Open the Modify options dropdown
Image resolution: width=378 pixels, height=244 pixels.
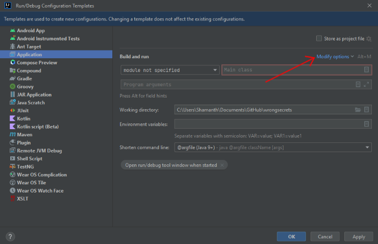[x=335, y=57]
